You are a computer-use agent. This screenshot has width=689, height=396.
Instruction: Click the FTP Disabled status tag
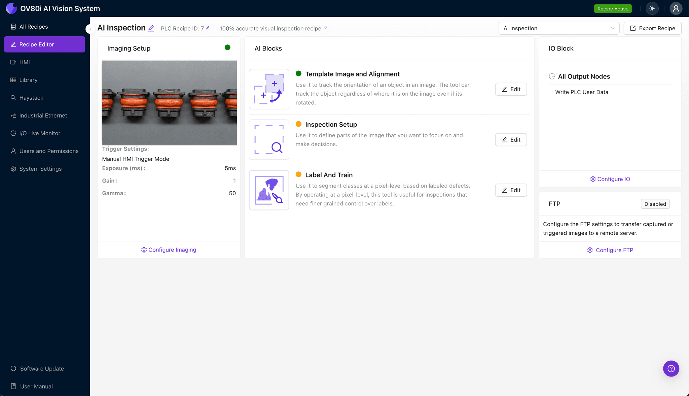pos(655,204)
